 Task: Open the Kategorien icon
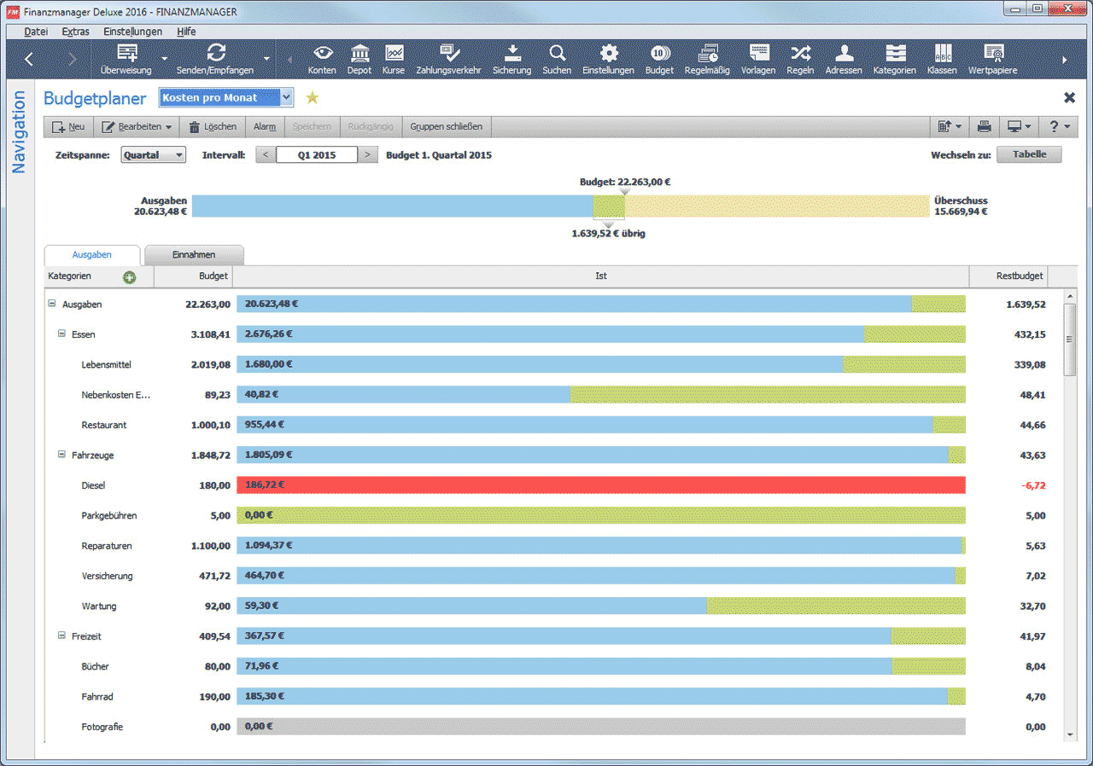click(894, 59)
